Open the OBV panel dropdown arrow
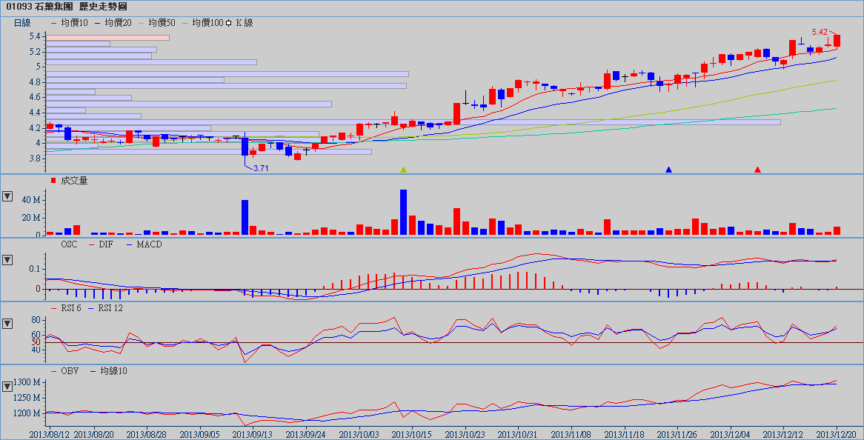864x440 pixels. [7, 386]
